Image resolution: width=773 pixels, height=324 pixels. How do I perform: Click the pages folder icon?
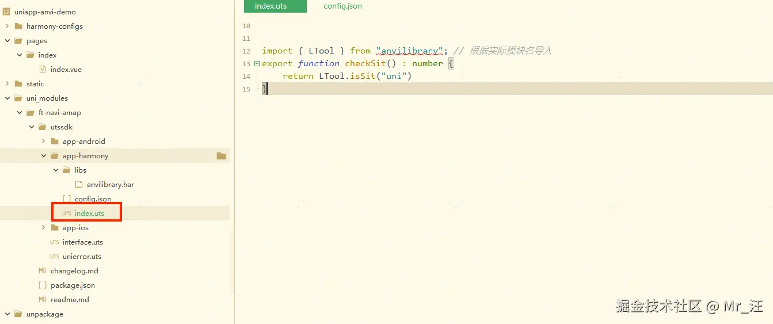tap(18, 40)
